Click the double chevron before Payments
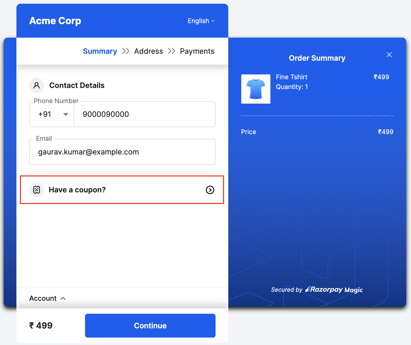The image size is (411, 345). [172, 51]
